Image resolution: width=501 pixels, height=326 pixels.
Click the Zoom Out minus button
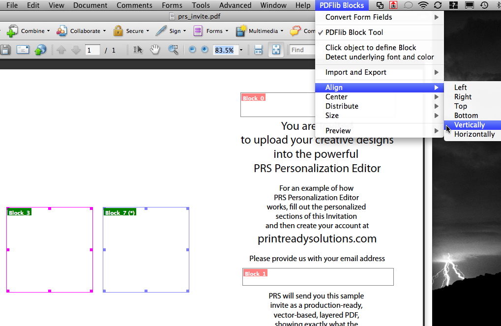pyautogui.click(x=192, y=50)
